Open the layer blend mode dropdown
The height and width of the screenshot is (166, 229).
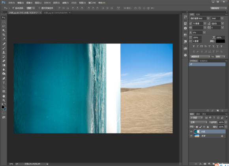199,122
